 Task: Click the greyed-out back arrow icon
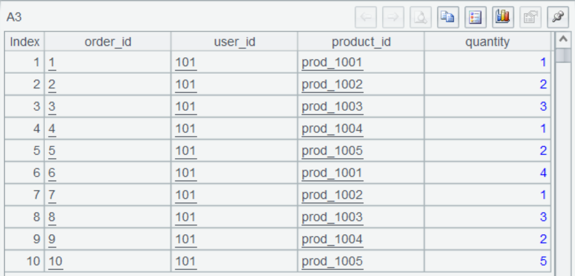tap(366, 18)
